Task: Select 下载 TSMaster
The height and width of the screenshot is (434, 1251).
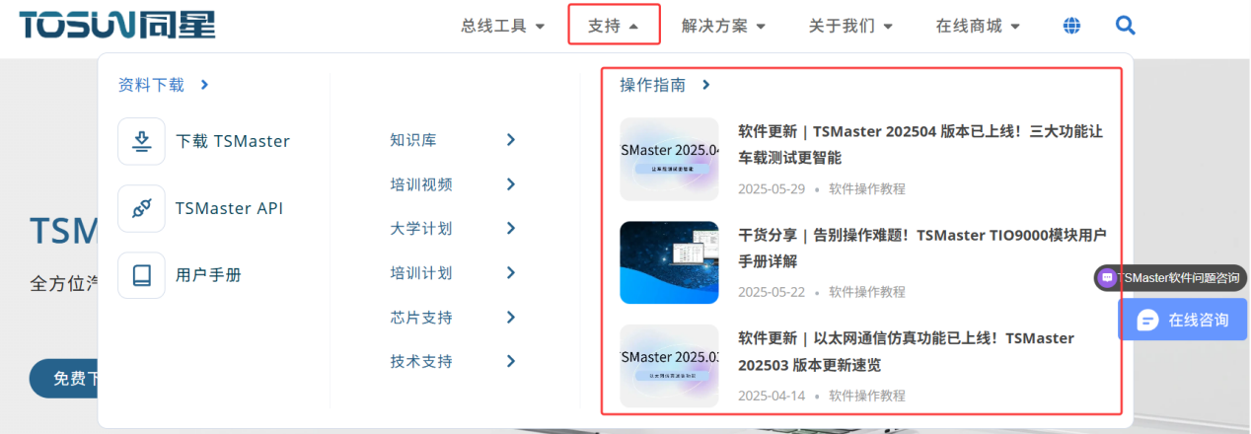Action: click(233, 141)
